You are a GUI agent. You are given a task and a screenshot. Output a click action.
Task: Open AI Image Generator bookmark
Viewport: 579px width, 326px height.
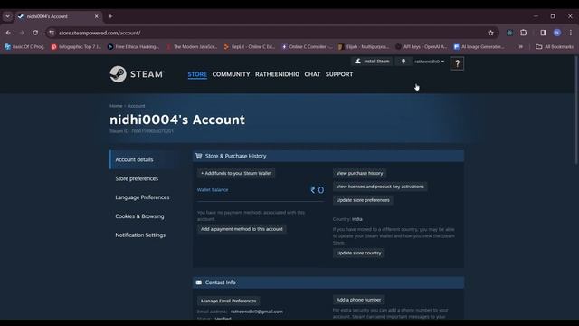pos(479,46)
